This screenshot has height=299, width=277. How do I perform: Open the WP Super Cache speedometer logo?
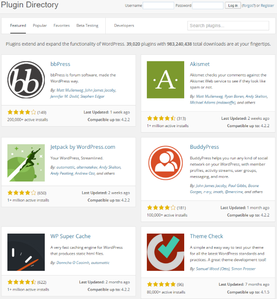26,252
